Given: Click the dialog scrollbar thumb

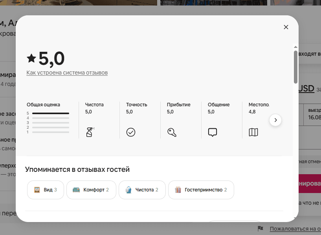Looking at the screenshot, I should tap(295, 67).
